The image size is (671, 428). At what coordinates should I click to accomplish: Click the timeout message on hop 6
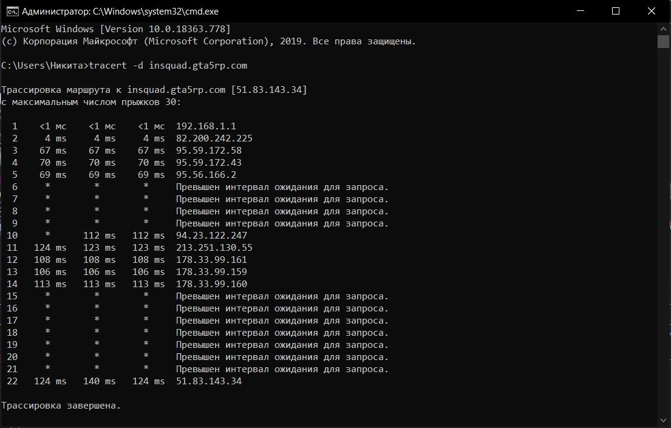click(282, 187)
